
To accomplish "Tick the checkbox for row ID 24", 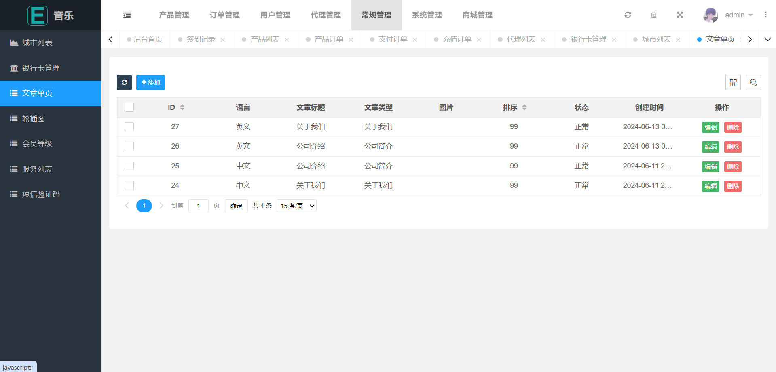I will [x=129, y=185].
